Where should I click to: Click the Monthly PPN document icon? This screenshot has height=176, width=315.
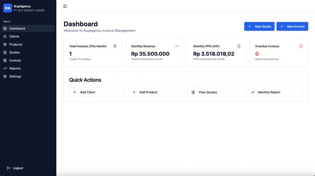coord(239,46)
